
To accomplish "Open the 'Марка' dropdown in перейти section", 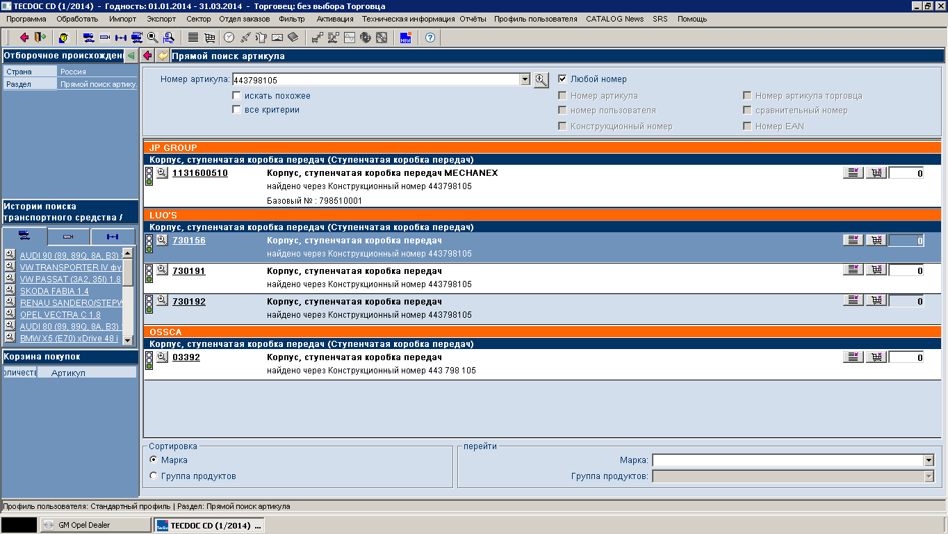I will 929,460.
